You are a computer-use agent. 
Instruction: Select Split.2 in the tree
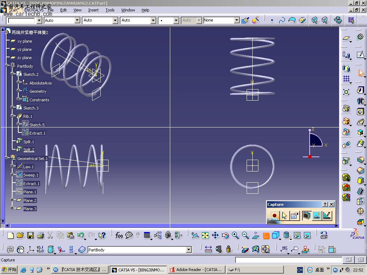coord(29,150)
